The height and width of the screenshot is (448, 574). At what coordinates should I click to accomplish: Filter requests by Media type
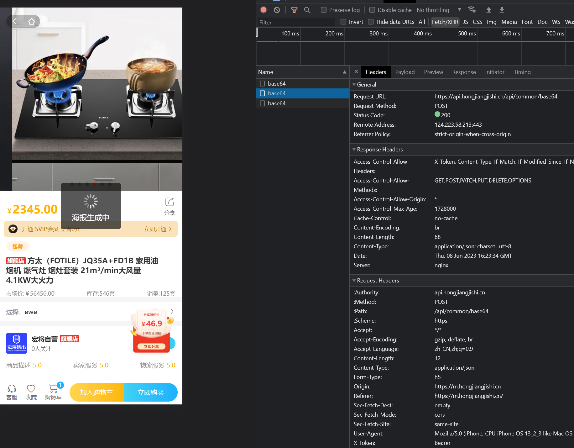point(509,22)
